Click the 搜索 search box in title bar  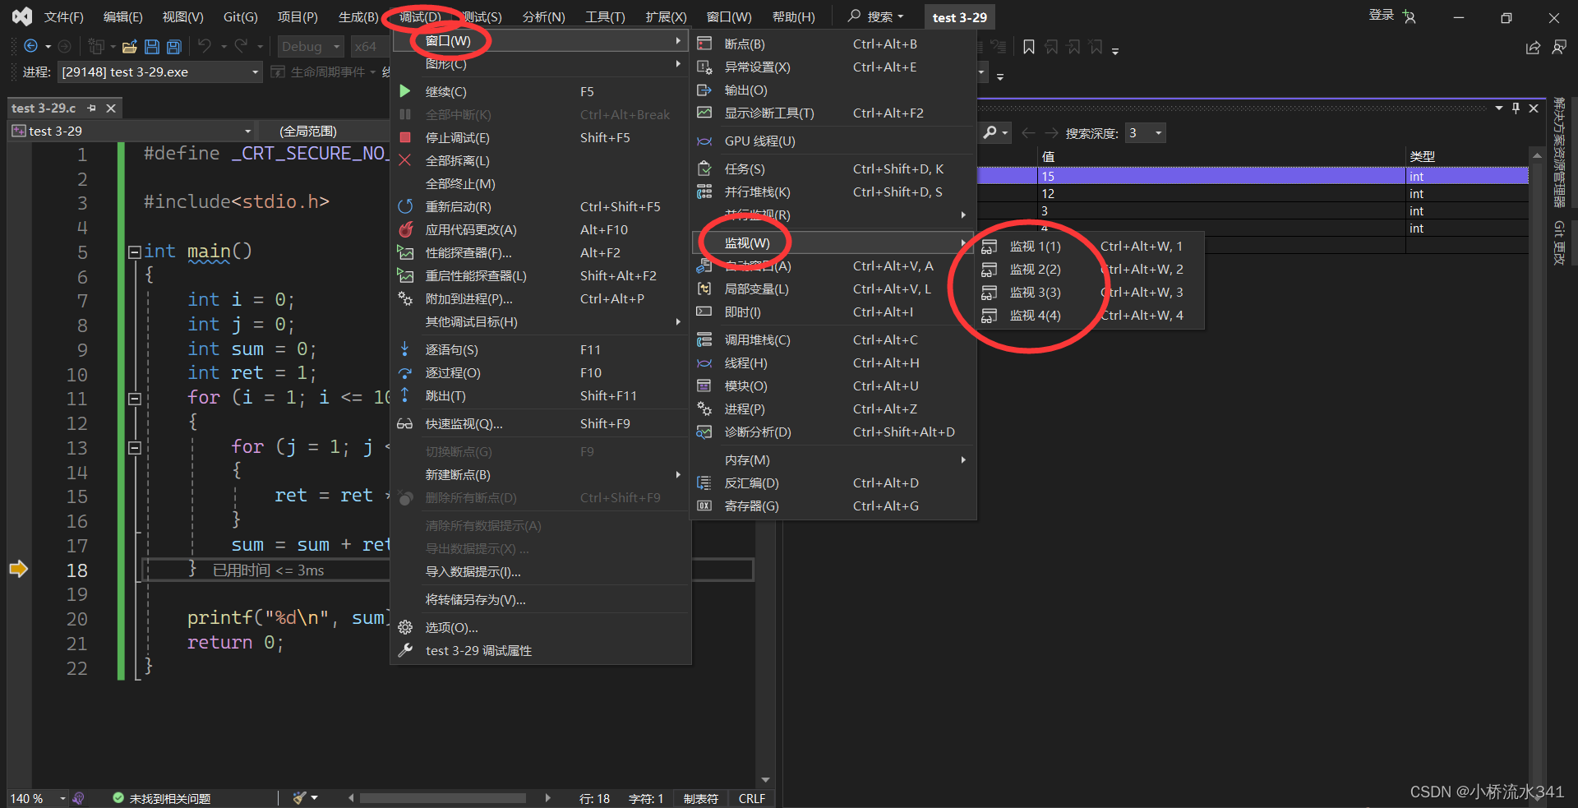click(876, 16)
